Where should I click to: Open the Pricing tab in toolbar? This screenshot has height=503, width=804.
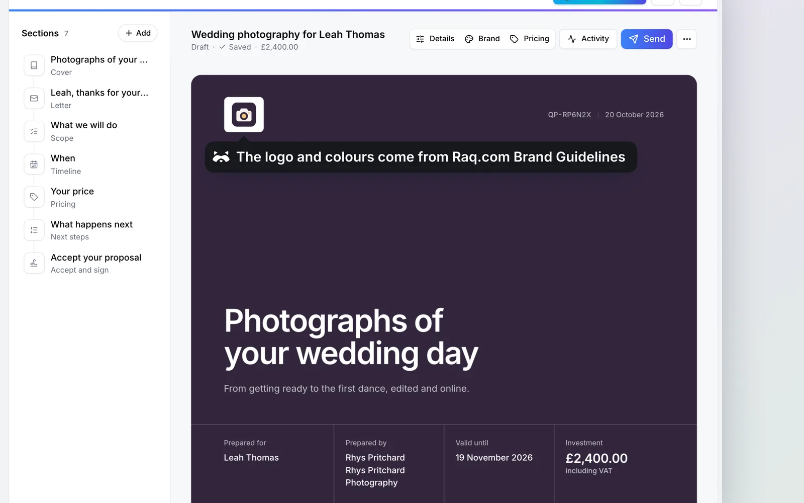point(530,39)
